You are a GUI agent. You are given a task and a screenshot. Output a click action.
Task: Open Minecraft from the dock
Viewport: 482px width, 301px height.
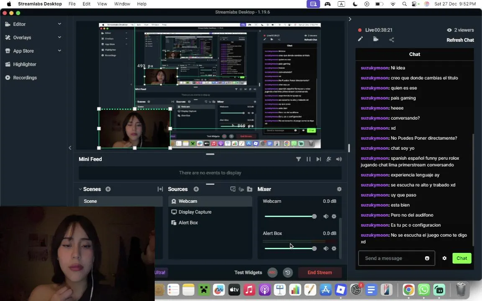pyautogui.click(x=203, y=289)
